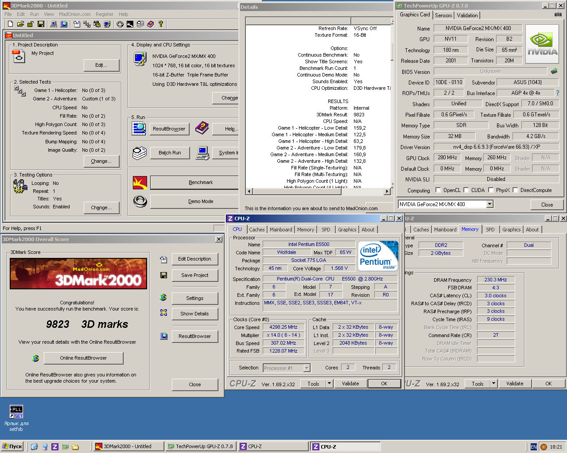The width and height of the screenshot is (567, 453).
Task: Enable the OpenCL checkbox in GPU-Z
Action: coord(438,190)
